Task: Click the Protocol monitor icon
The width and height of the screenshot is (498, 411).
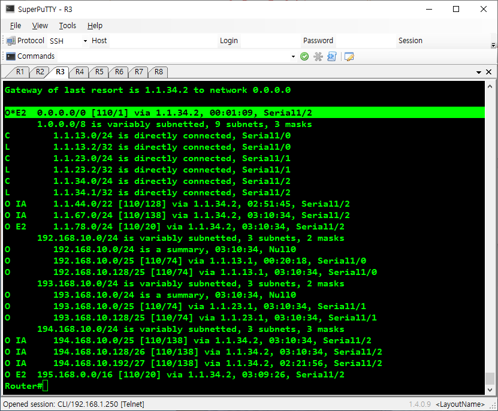Action: 11,41
